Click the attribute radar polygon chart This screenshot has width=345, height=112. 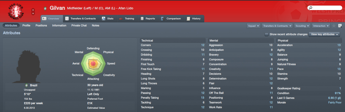(x=93, y=63)
